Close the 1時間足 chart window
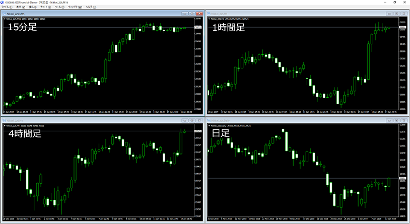Screen dimensions: 410x224 pos(404,12)
